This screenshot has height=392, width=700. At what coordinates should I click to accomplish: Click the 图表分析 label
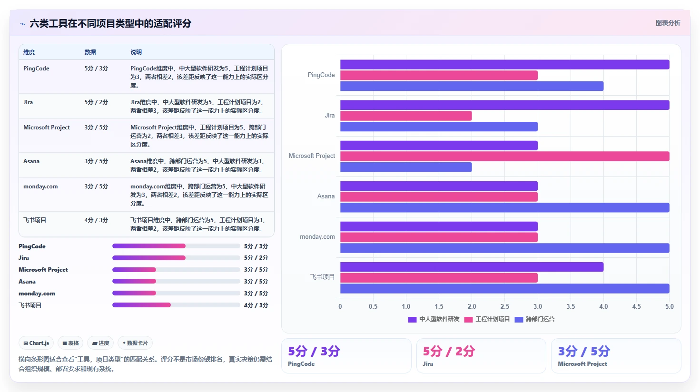point(668,23)
